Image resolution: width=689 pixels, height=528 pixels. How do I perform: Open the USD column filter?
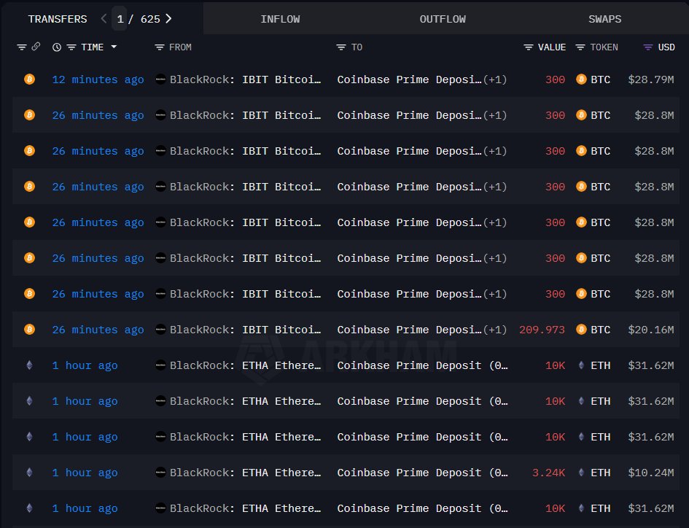pyautogui.click(x=647, y=47)
